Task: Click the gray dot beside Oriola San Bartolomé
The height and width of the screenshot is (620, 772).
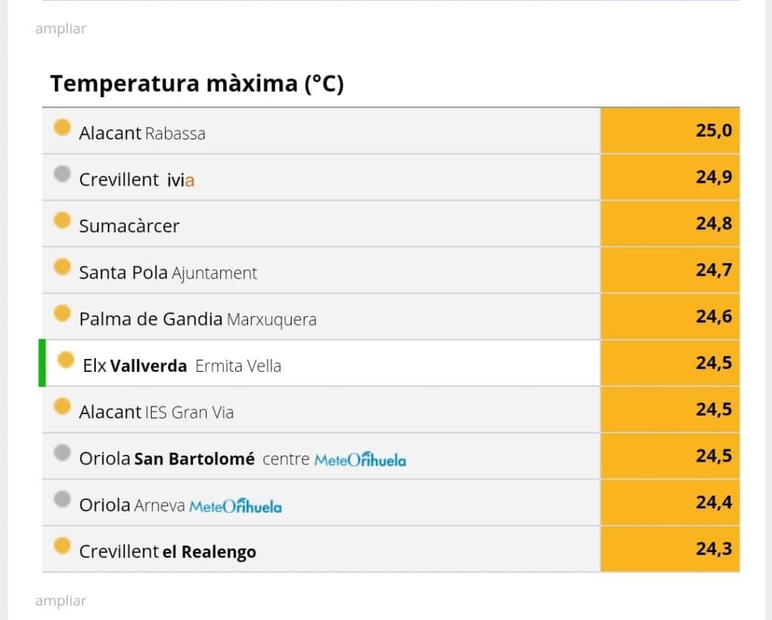Action: [62, 452]
